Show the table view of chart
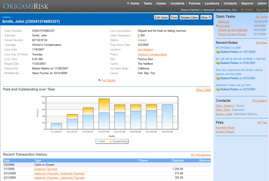This screenshot has width=269, height=181. pyautogui.click(x=203, y=90)
